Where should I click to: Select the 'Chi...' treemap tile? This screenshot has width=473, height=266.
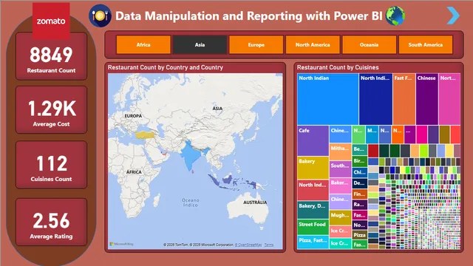pyautogui.click(x=360, y=172)
